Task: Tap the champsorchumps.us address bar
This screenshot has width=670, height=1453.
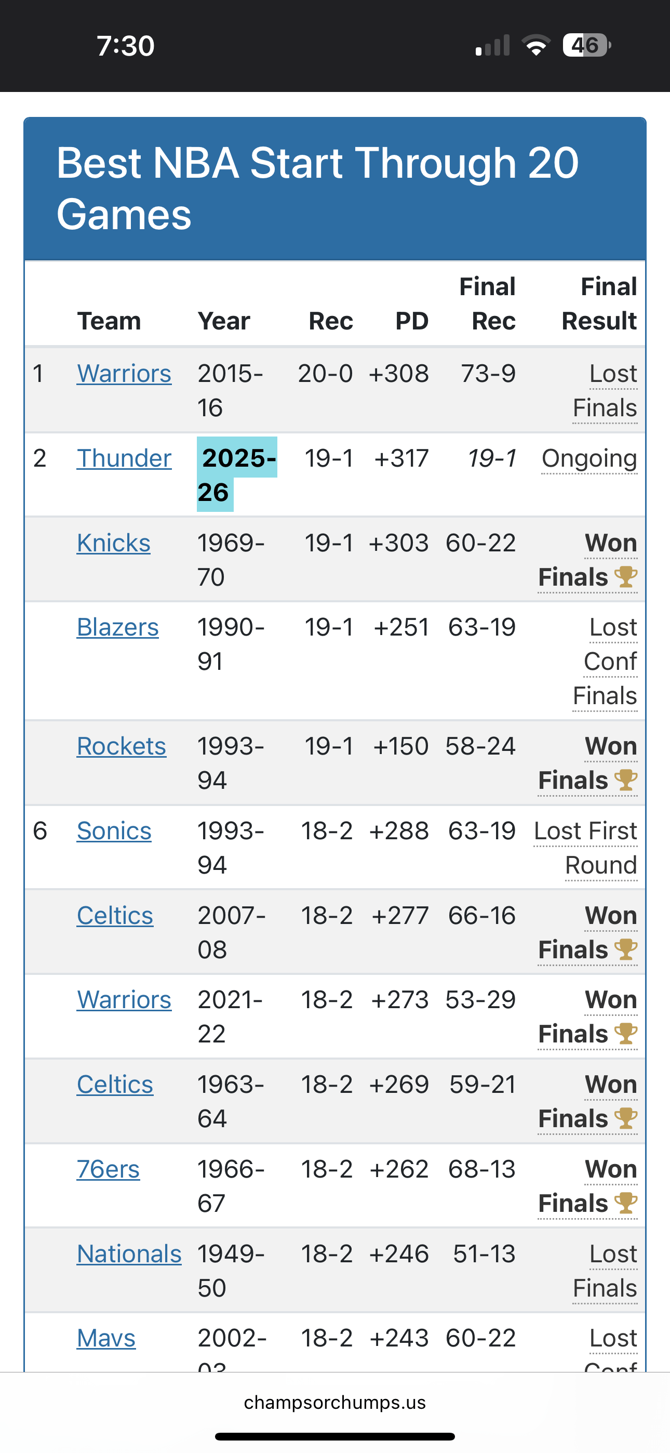Action: click(335, 1402)
